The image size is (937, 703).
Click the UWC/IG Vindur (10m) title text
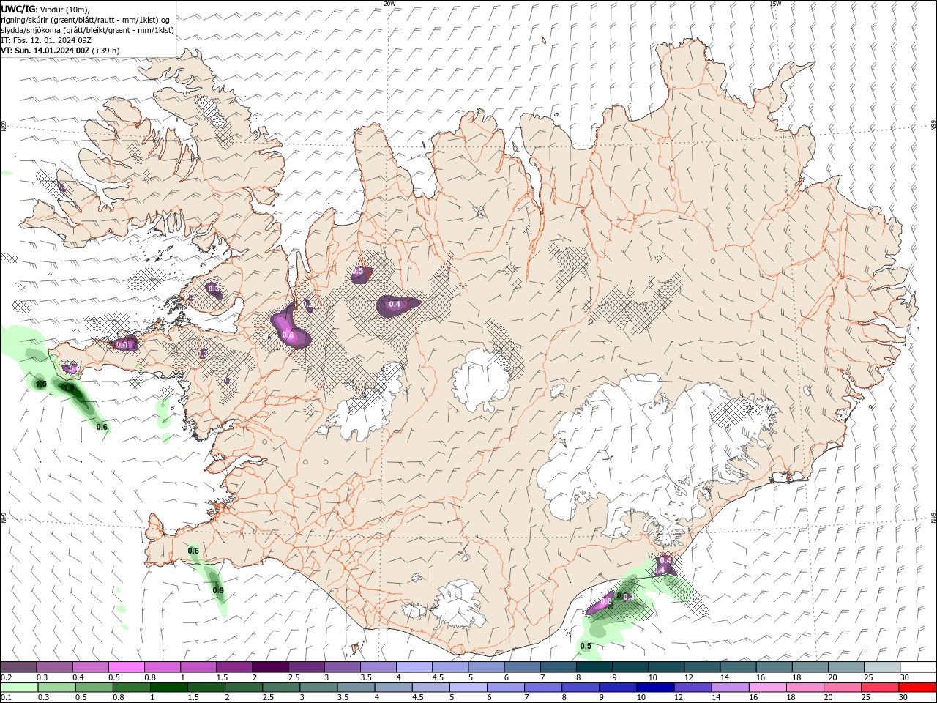(45, 9)
